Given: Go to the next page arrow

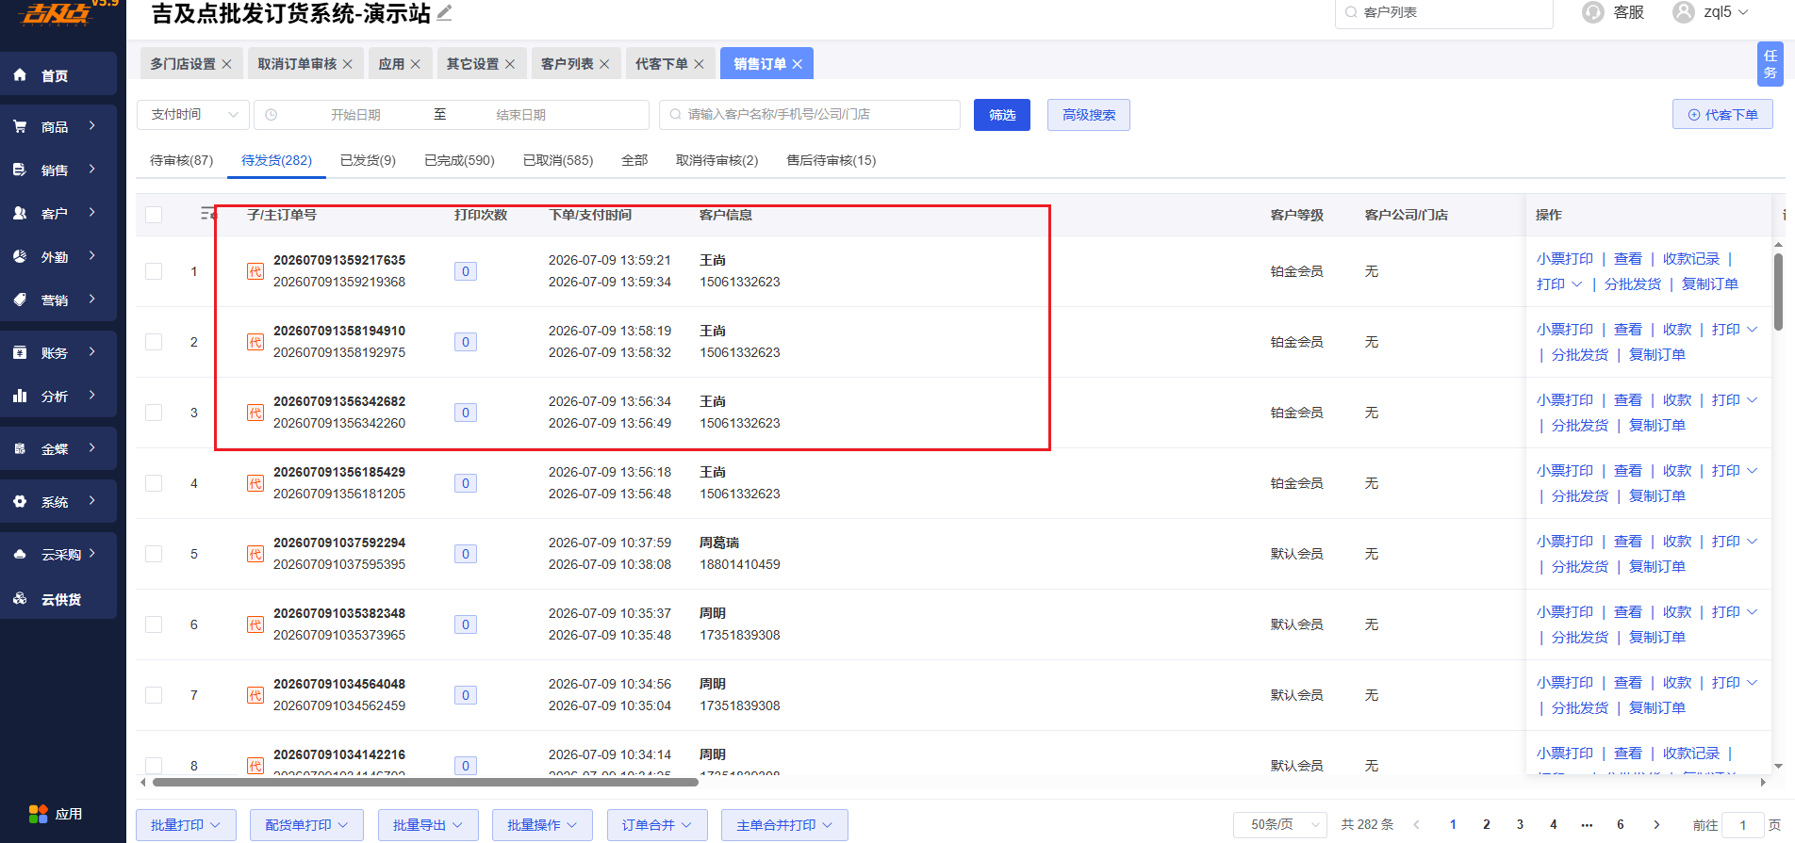Looking at the screenshot, I should (1656, 825).
